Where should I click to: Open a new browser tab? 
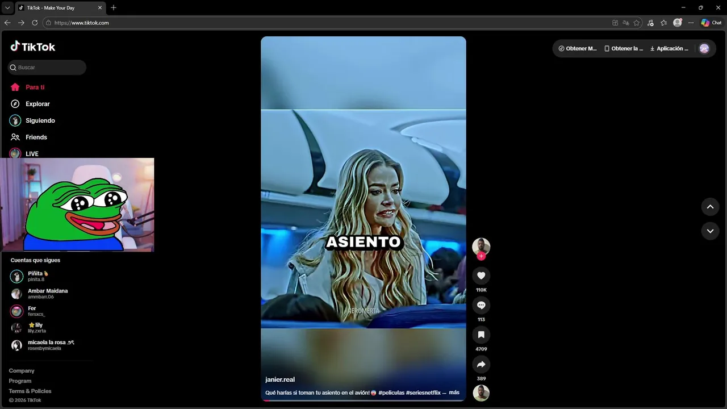[114, 7]
